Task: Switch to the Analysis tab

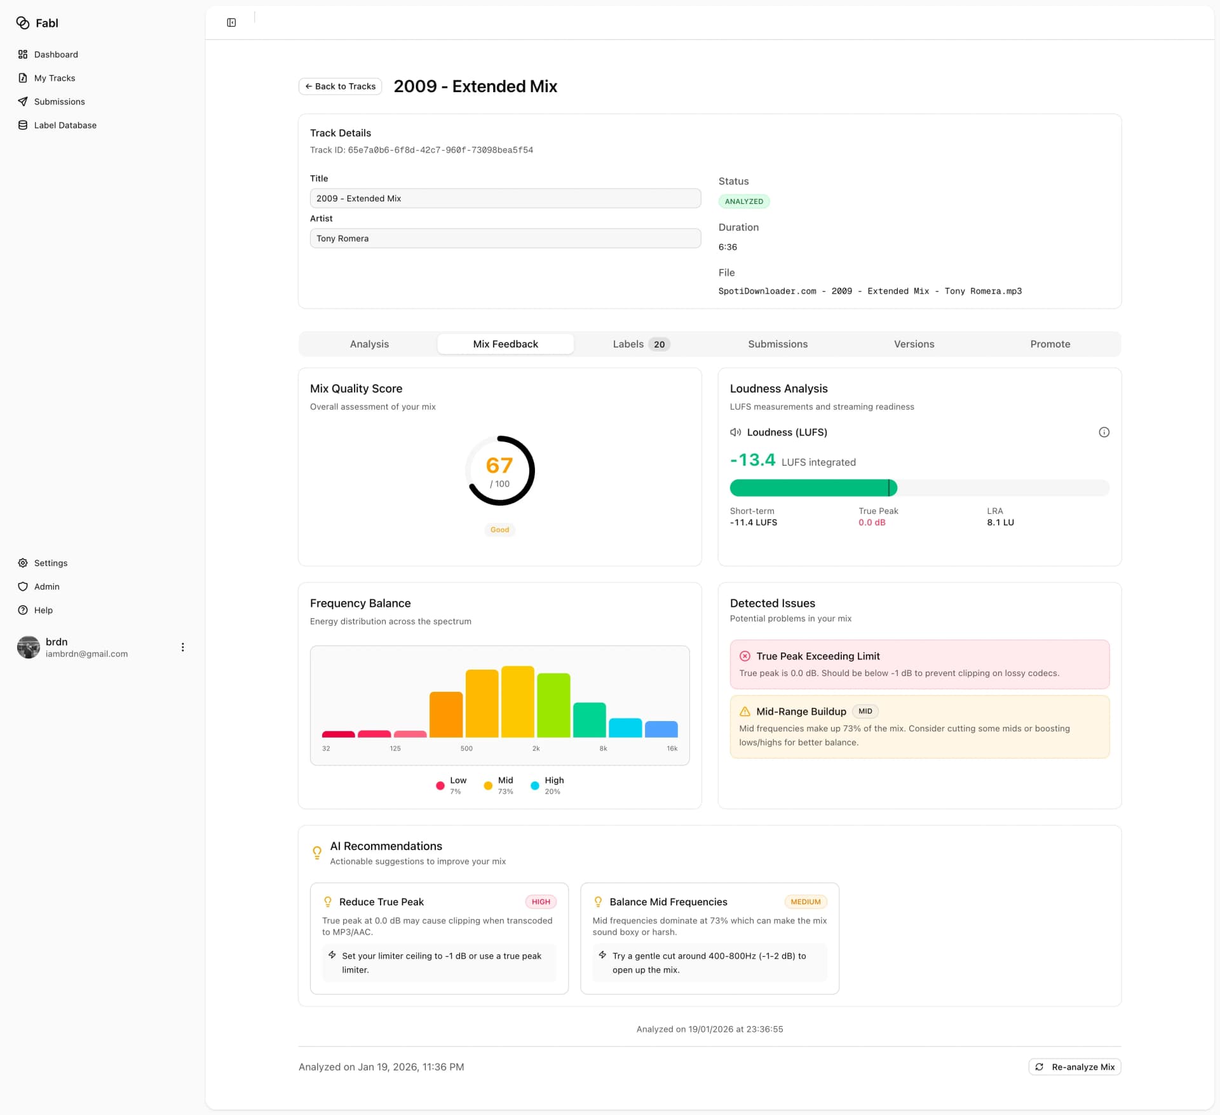Action: [x=369, y=344]
